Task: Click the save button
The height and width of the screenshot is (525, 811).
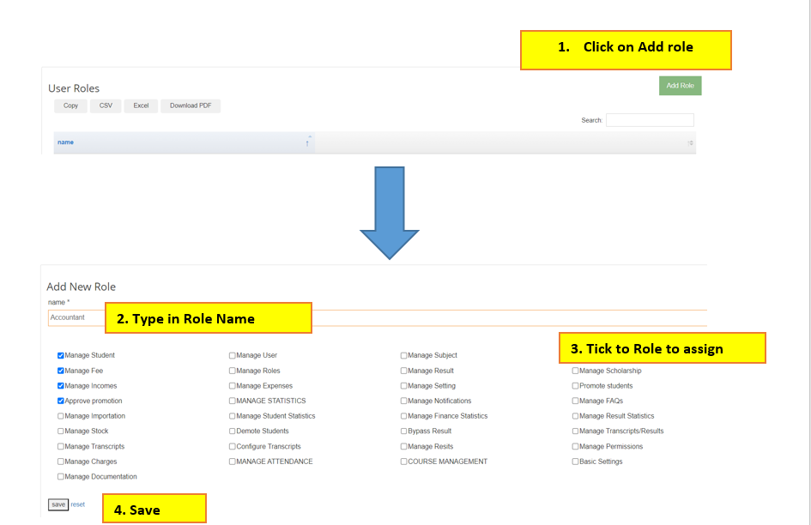Action: click(57, 504)
